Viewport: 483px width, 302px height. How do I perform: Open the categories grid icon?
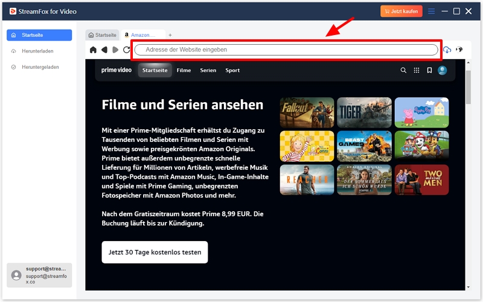417,70
